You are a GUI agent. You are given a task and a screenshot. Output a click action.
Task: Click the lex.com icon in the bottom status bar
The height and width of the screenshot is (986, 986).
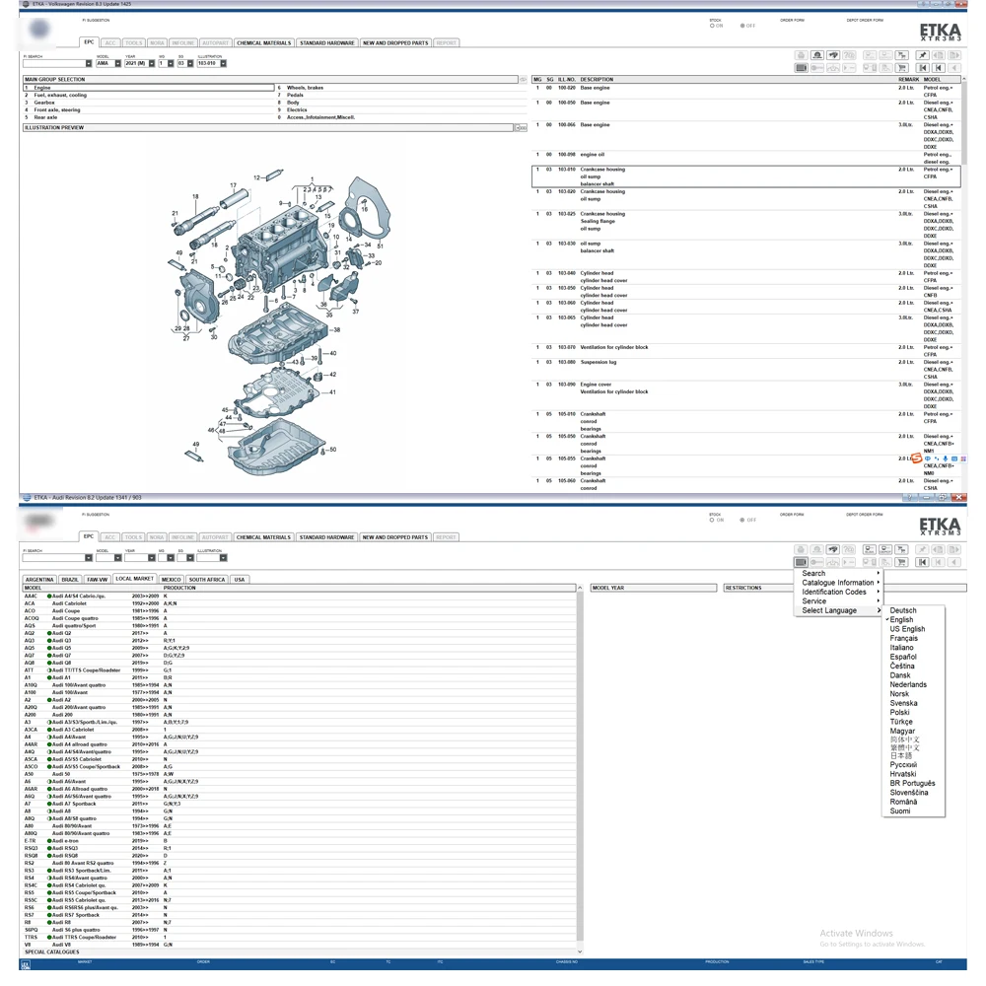26,965
